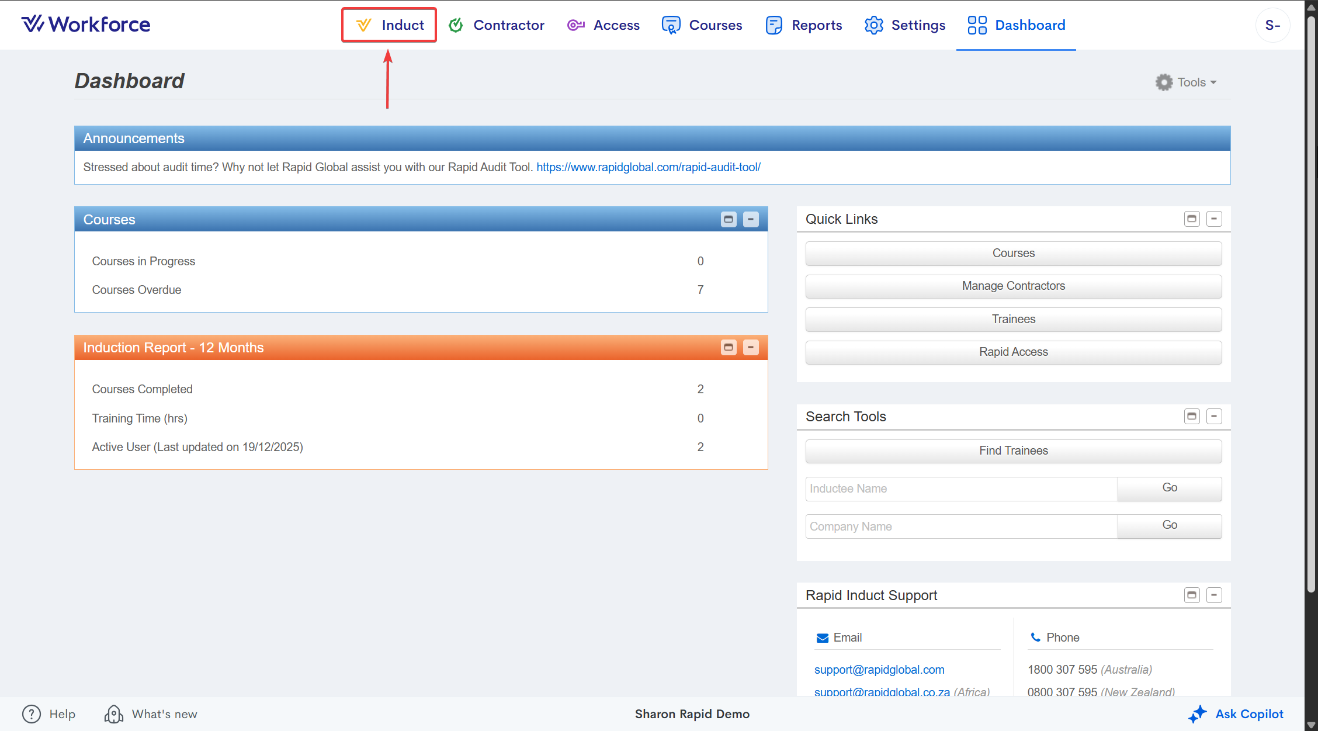Click the Contractor checkmark icon

456,25
